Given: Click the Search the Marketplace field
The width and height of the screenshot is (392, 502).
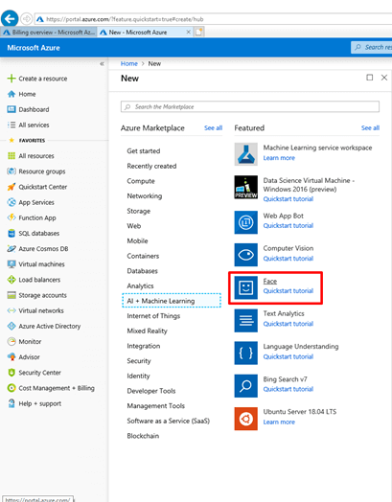Looking at the screenshot, I should pyautogui.click(x=250, y=106).
